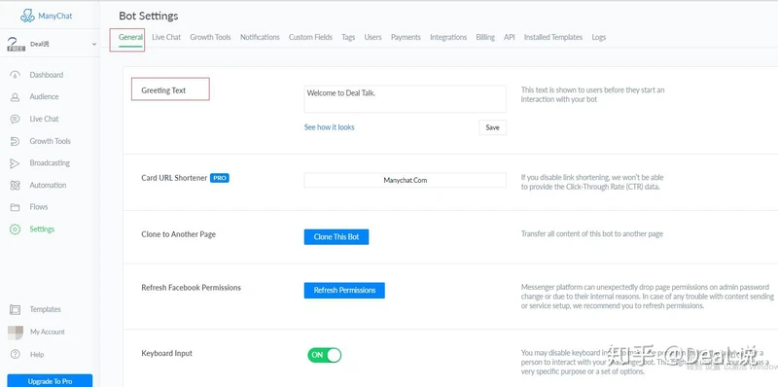Viewport: 778px width, 387px height.
Task: Click the Greeting Text input box
Action: pyautogui.click(x=405, y=99)
